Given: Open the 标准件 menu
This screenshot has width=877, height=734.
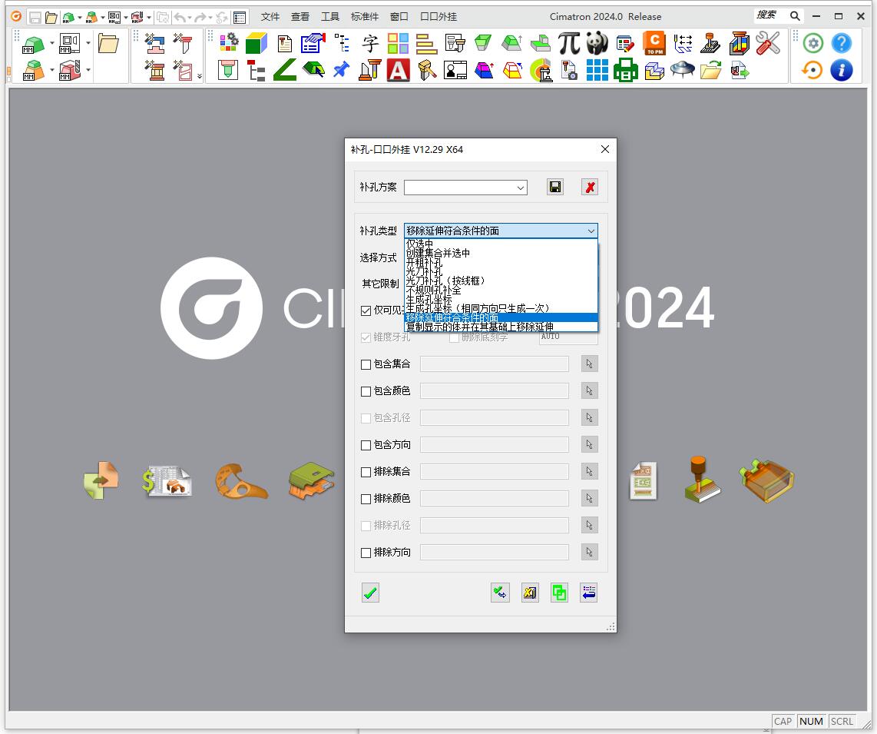Looking at the screenshot, I should point(365,16).
